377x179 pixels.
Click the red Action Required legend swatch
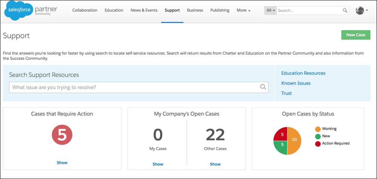pos(318,144)
